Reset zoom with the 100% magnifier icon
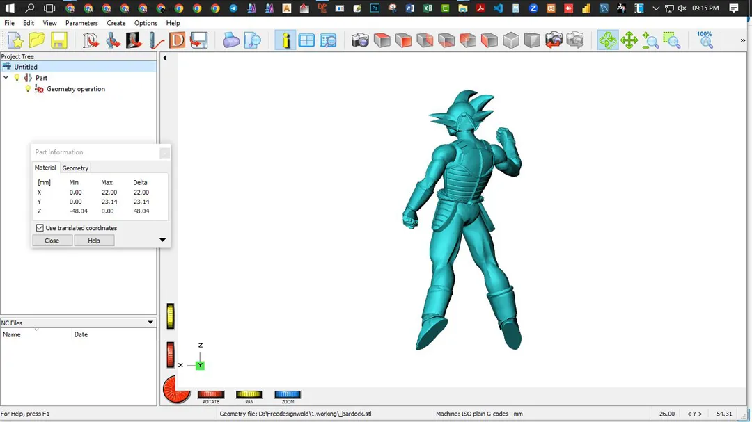The height and width of the screenshot is (422, 752). tap(705, 41)
